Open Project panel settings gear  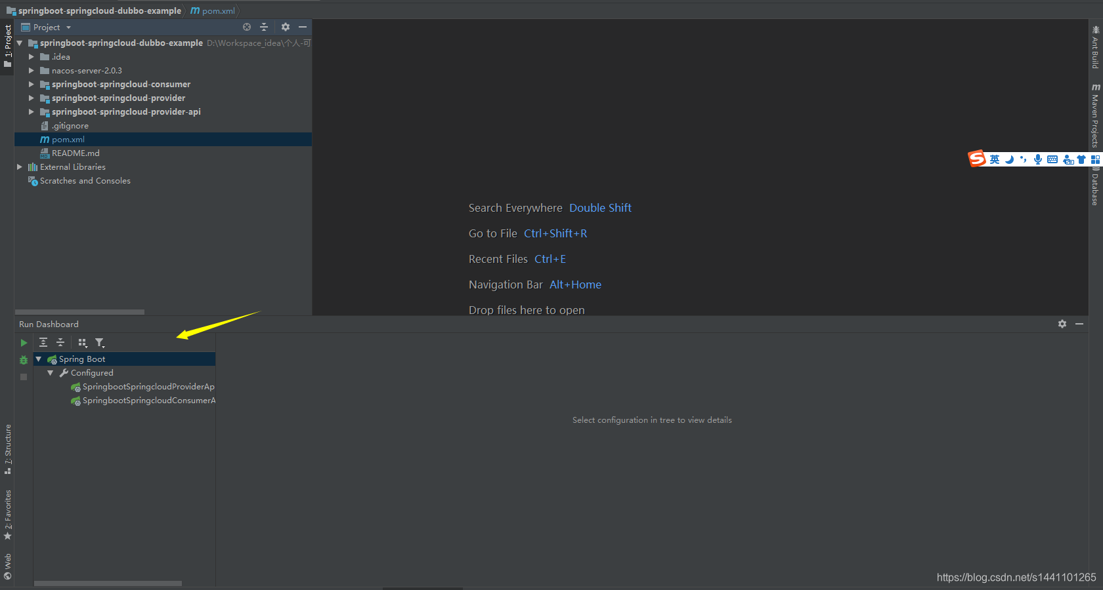click(286, 27)
